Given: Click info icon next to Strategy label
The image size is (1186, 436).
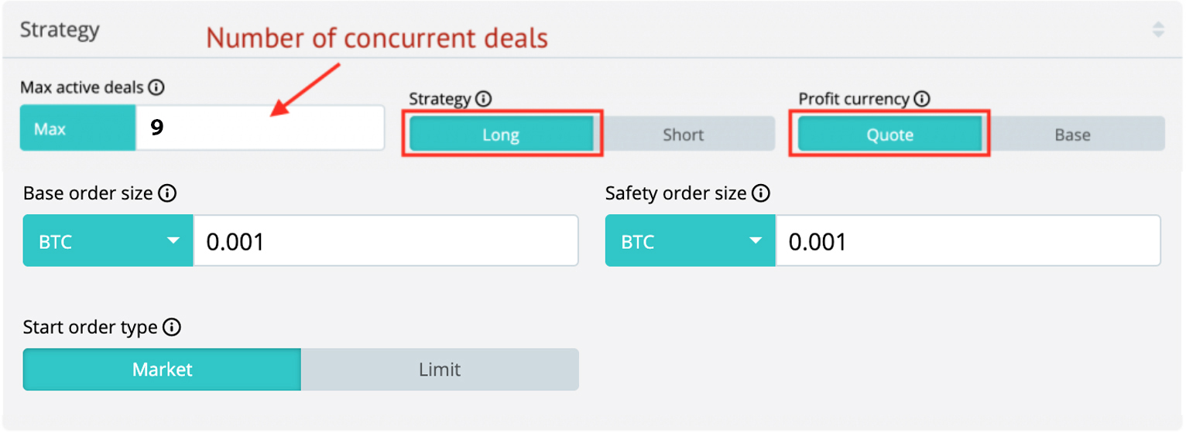Looking at the screenshot, I should [x=484, y=99].
